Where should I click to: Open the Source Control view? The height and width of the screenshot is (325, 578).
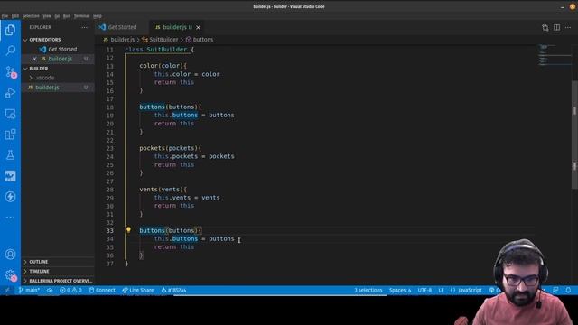pyautogui.click(x=10, y=71)
